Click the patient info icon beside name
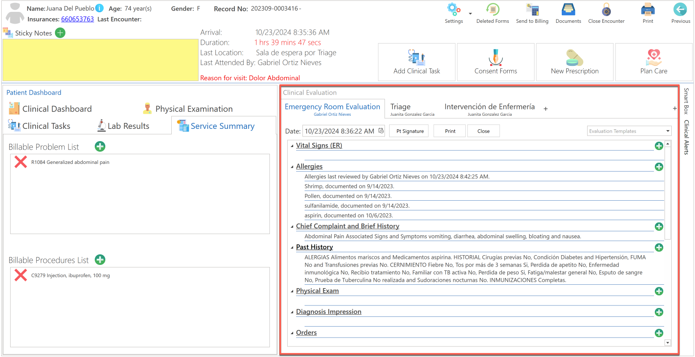 (99, 8)
